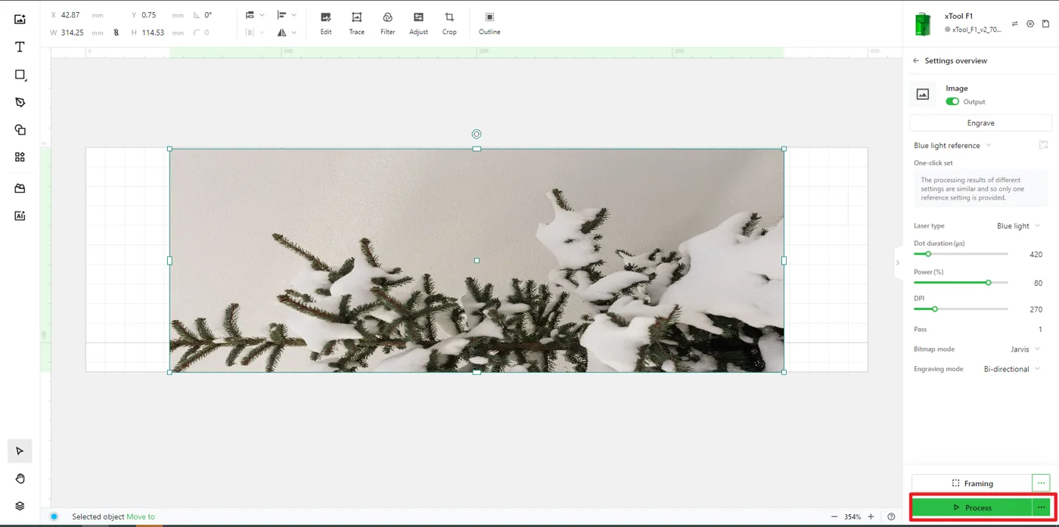
Task: Click the Image object icon
Action: coord(922,95)
